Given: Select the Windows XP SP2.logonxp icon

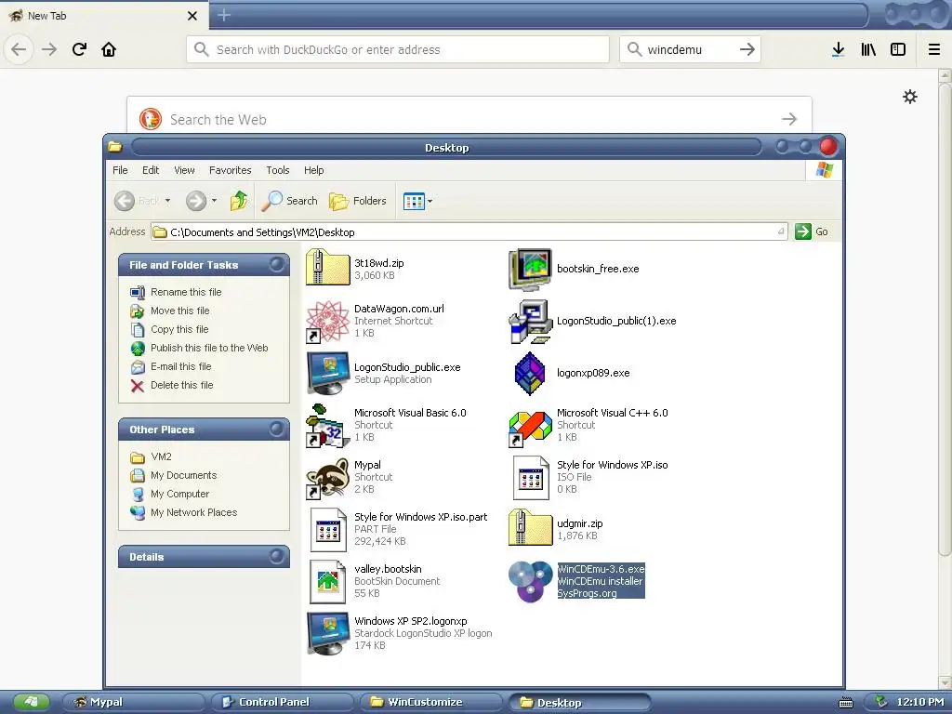Looking at the screenshot, I should point(328,634).
